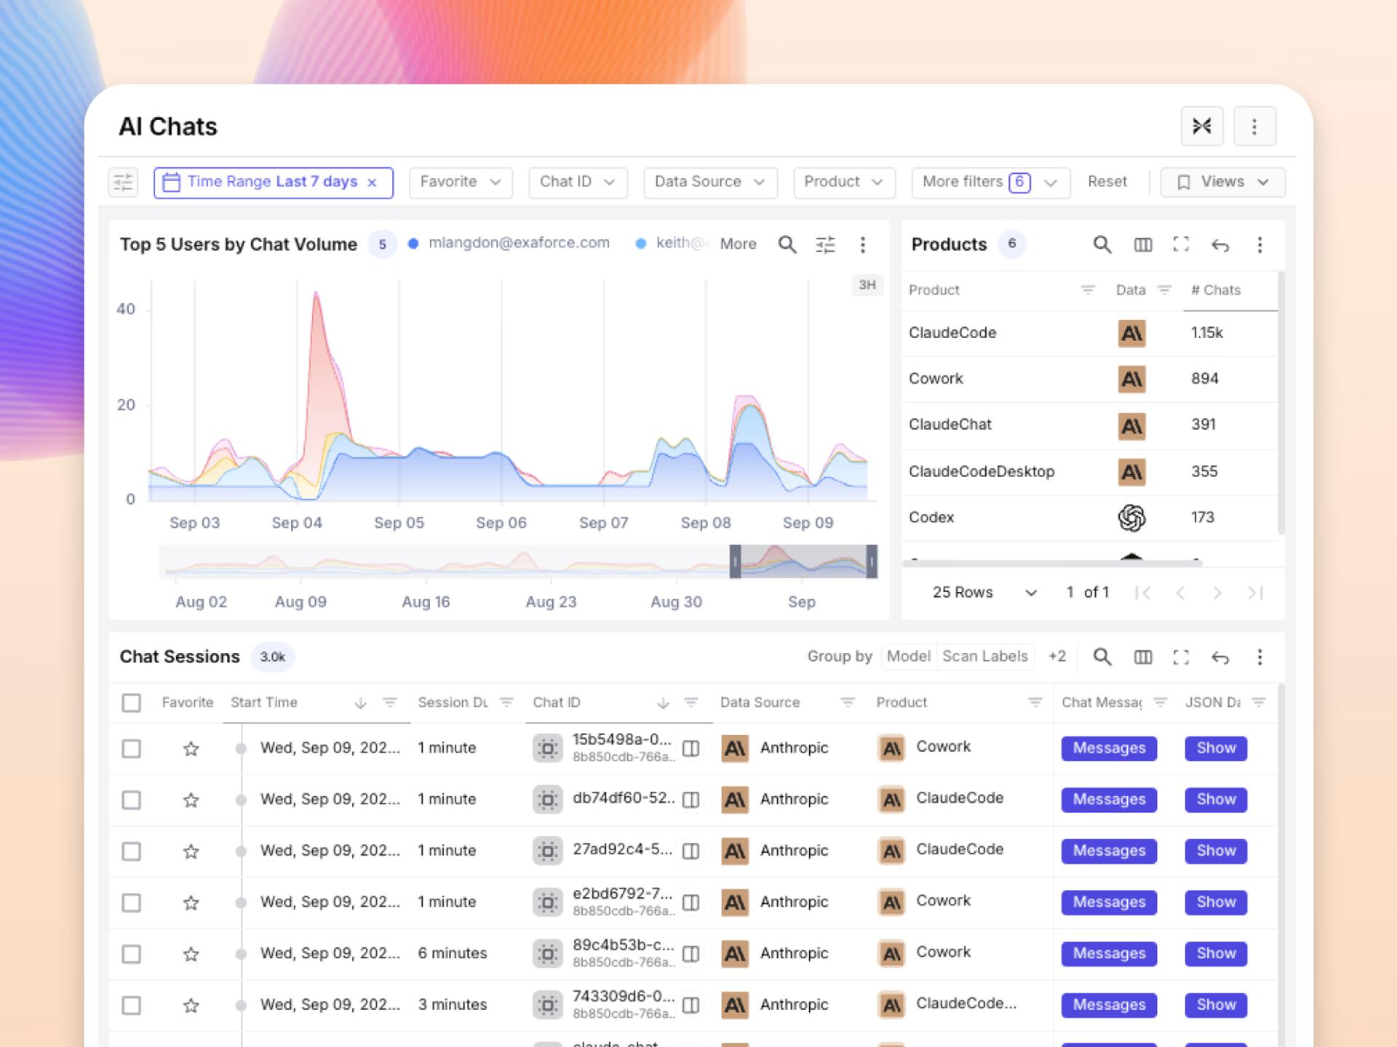Toggle Group by Scan Labels
Screen dimensions: 1397x1047
985,657
